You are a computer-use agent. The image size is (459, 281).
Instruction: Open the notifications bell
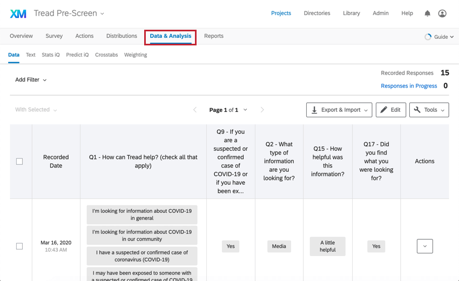[427, 13]
